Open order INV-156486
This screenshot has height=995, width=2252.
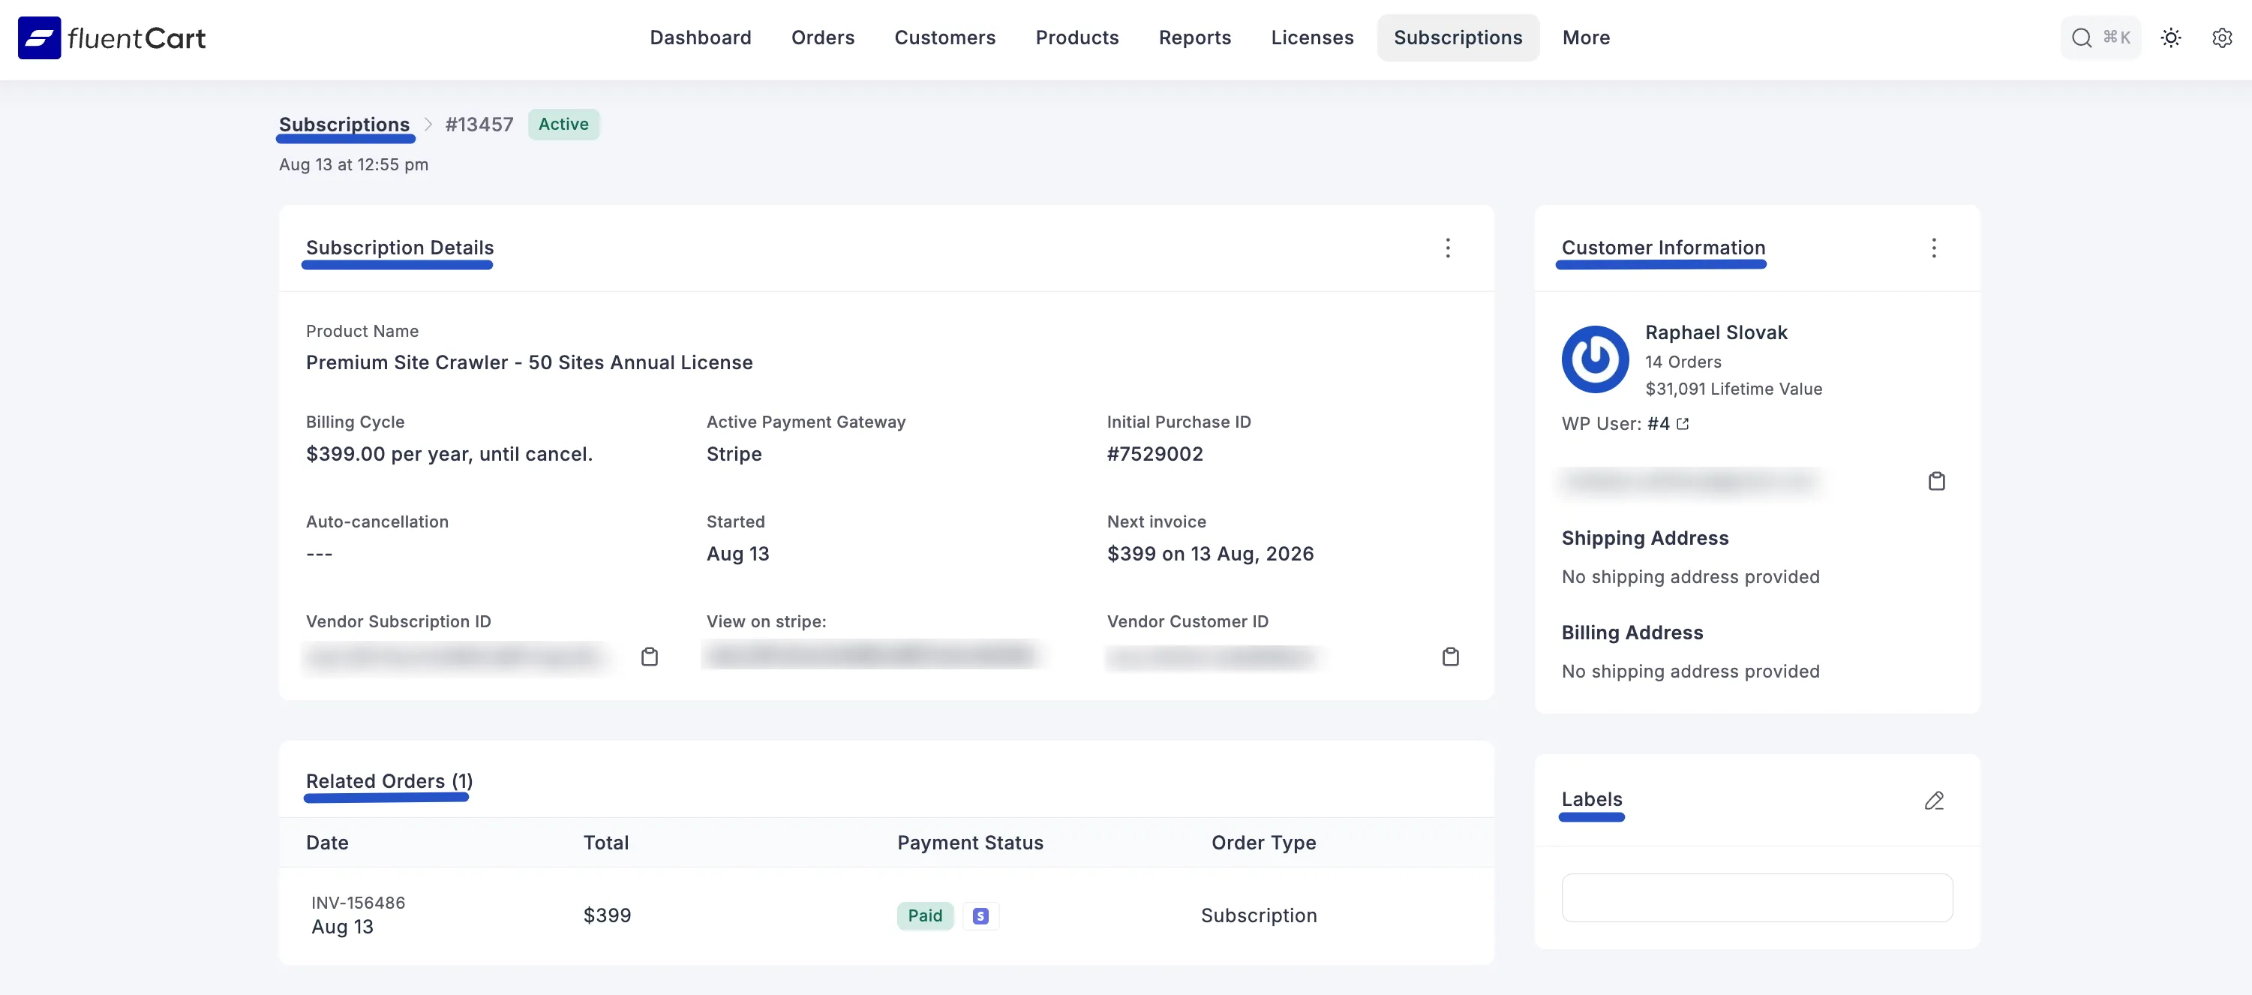[x=359, y=902]
